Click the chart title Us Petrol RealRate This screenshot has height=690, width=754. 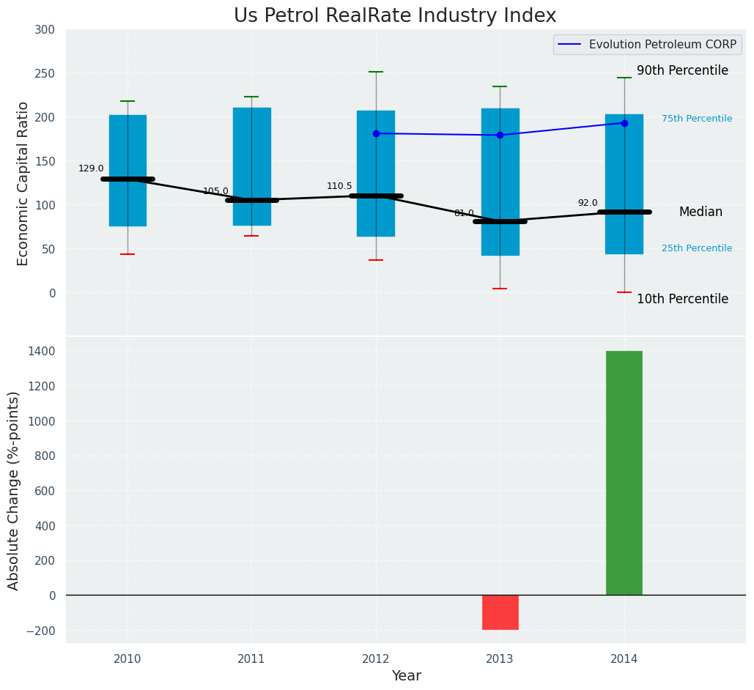click(395, 16)
